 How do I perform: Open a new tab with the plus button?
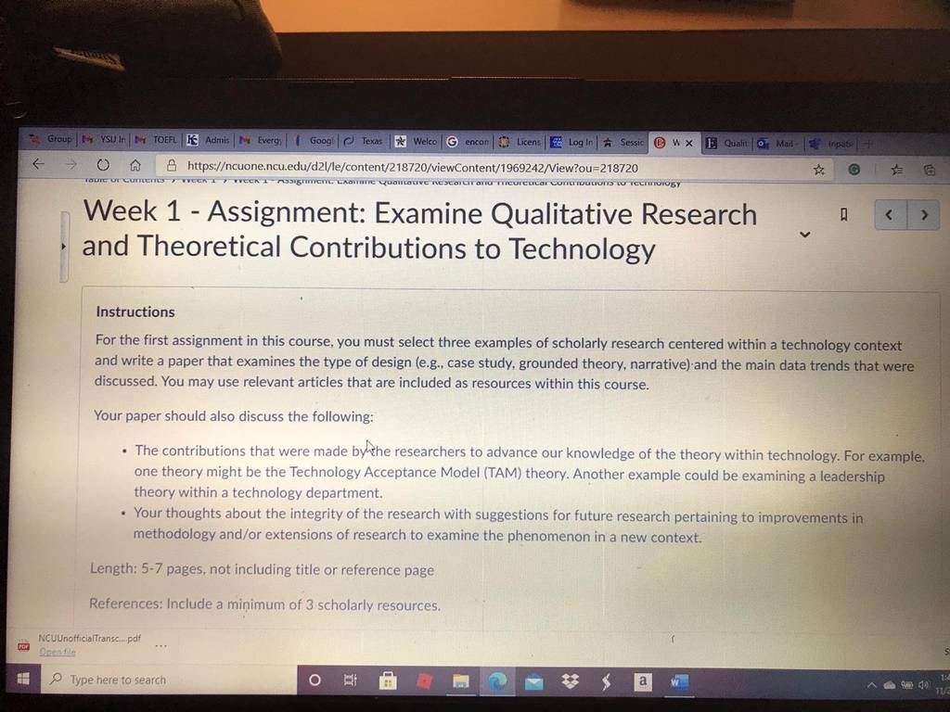click(x=868, y=144)
